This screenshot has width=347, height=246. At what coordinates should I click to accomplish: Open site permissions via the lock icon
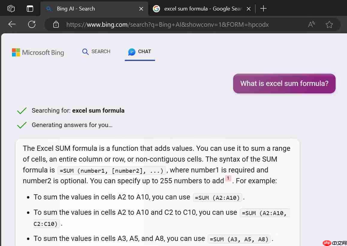pyautogui.click(x=56, y=24)
